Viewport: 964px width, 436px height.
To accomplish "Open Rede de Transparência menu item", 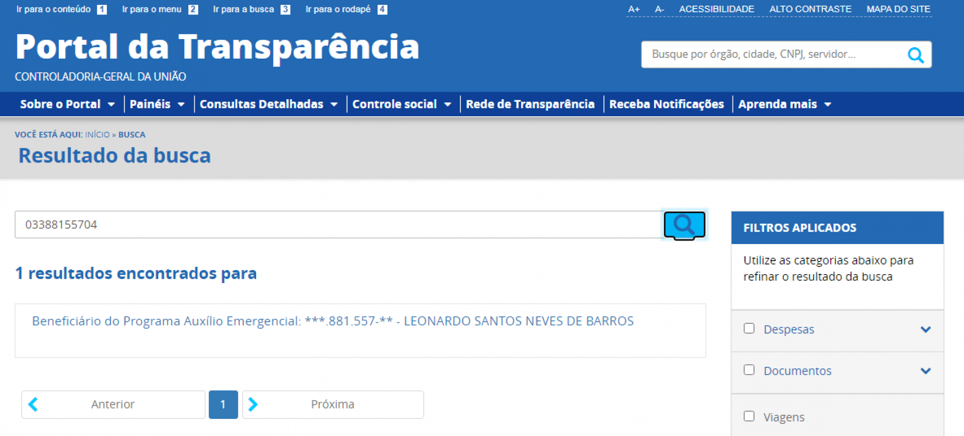I will point(530,104).
